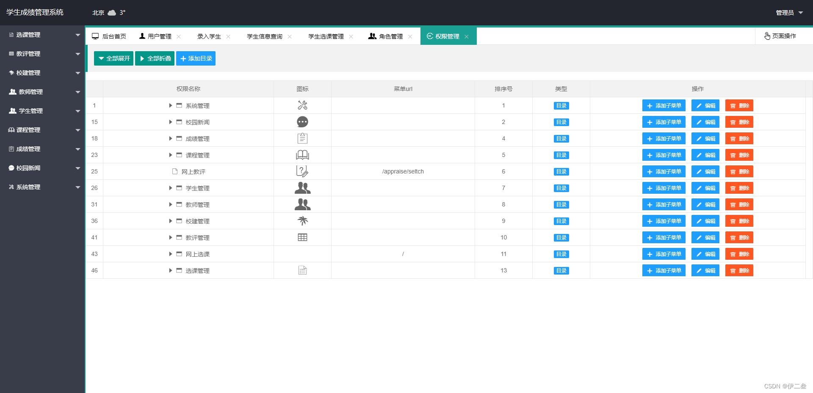The image size is (813, 393).
Task: Click the hand pointer icon of 页面操作
Action: (x=767, y=36)
